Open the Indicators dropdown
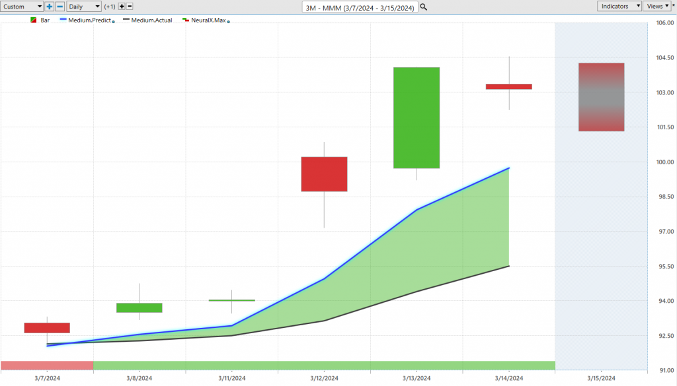This screenshot has height=386, width=677. 619,6
